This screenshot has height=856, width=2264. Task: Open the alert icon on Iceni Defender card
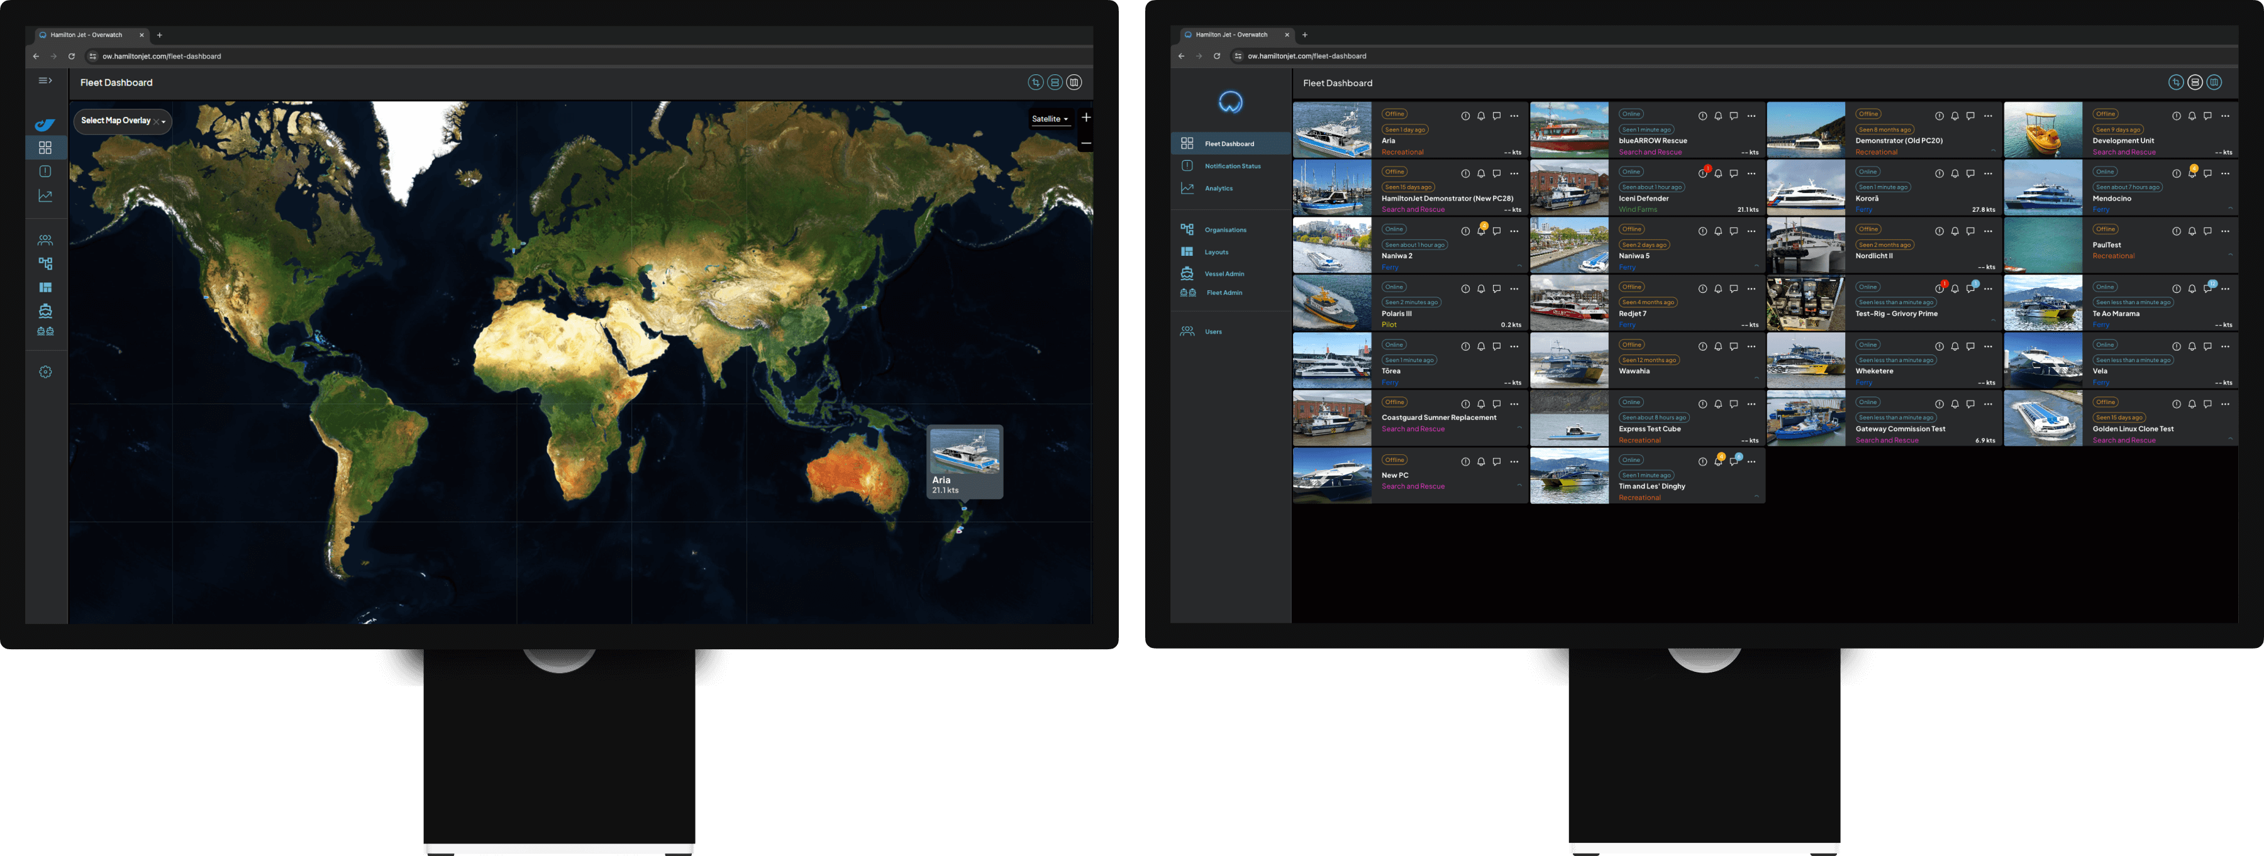point(1702,173)
